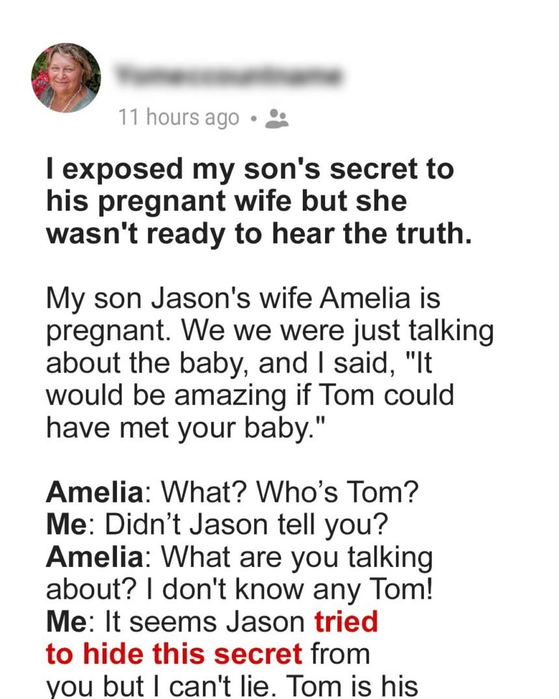
Task: Click the line "would be amazing if Tom could"
Action: [250, 395]
